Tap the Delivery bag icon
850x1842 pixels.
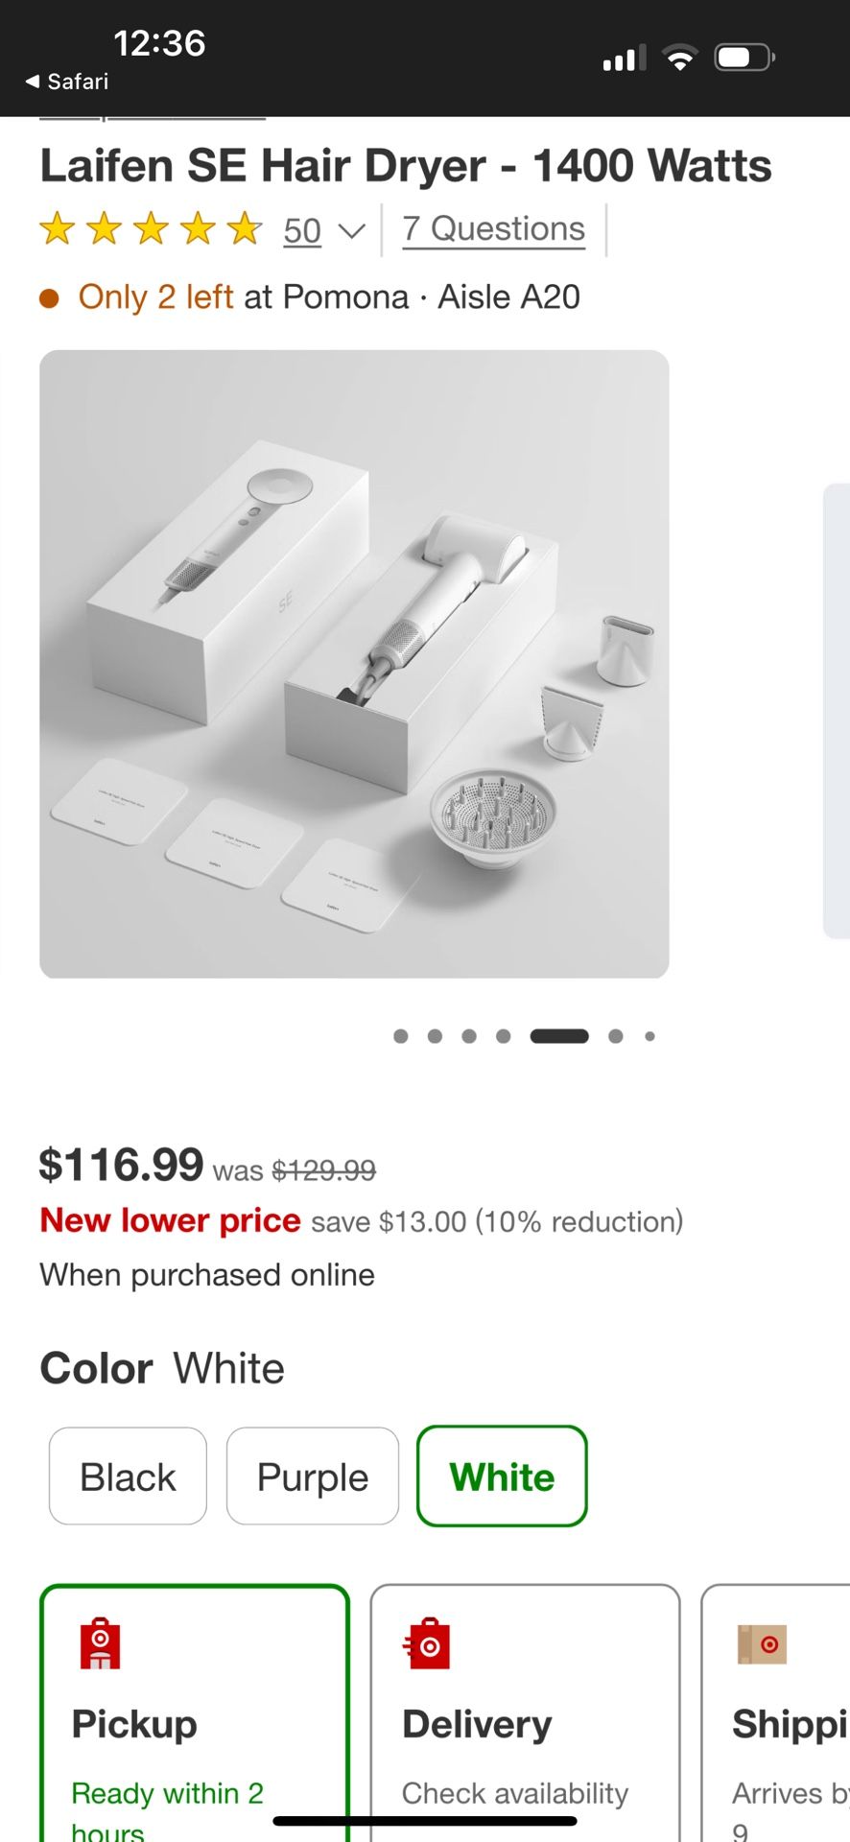428,1643
